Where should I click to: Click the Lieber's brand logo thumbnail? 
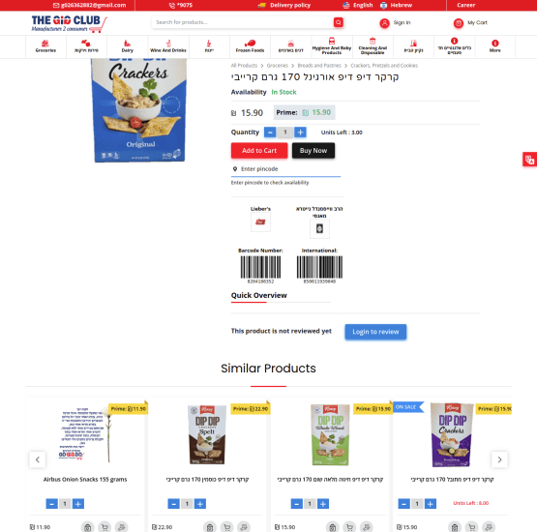(x=260, y=222)
